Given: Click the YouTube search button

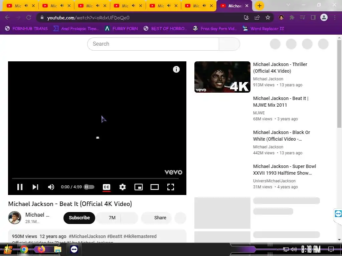Looking at the screenshot, I should [x=229, y=44].
